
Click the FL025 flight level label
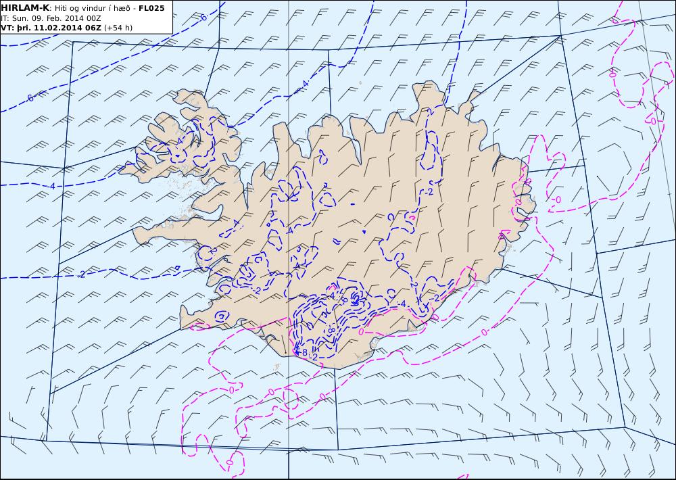click(x=151, y=7)
